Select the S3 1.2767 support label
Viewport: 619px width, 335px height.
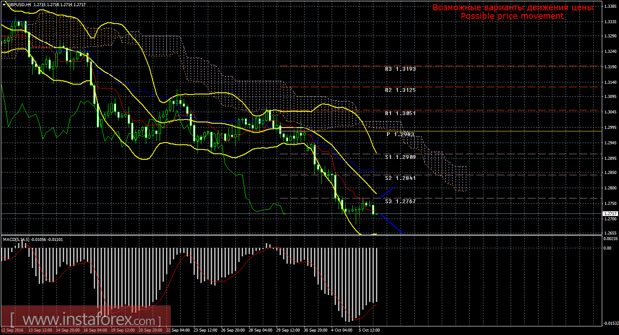click(400, 201)
